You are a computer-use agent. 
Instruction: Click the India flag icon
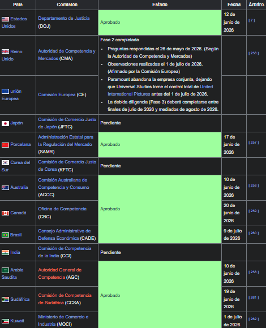coord(5,252)
